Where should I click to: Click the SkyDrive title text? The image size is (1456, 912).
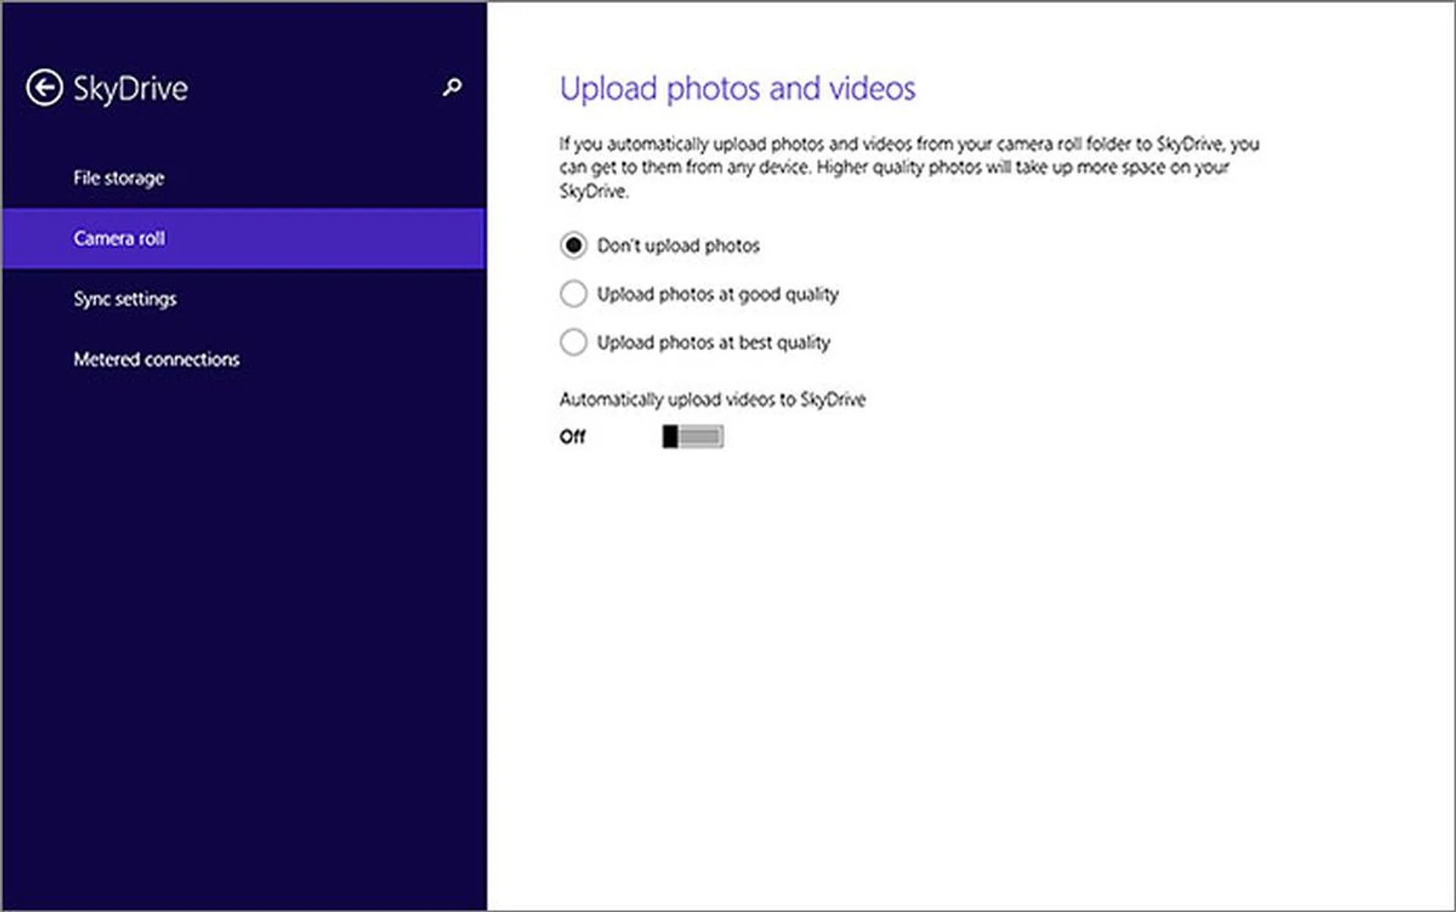point(130,89)
